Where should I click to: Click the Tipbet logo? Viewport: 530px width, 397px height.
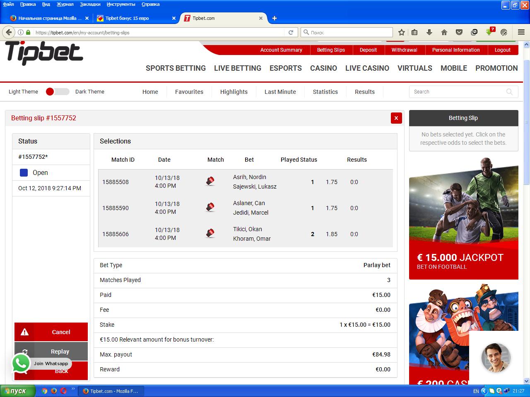(44, 53)
